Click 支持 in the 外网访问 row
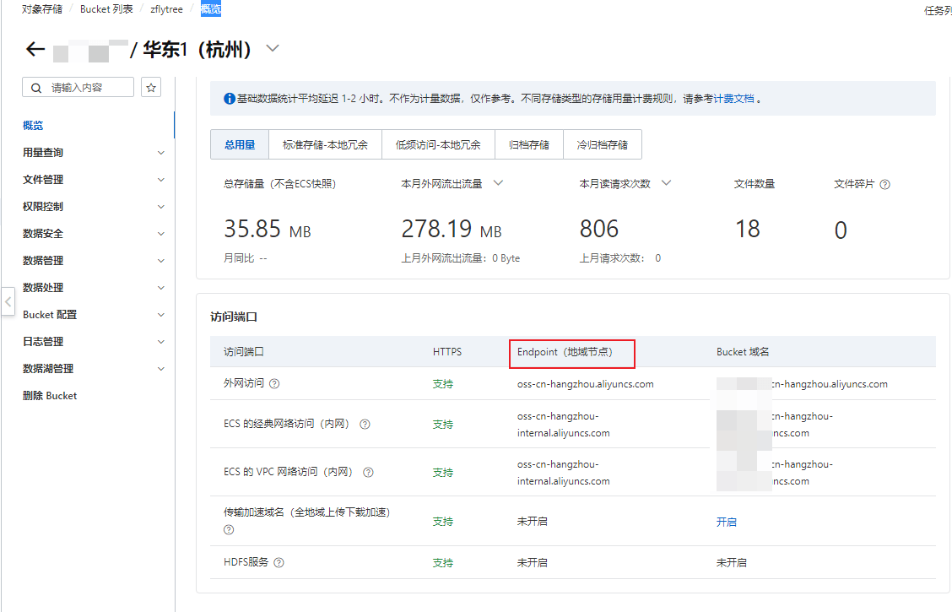 pos(442,384)
